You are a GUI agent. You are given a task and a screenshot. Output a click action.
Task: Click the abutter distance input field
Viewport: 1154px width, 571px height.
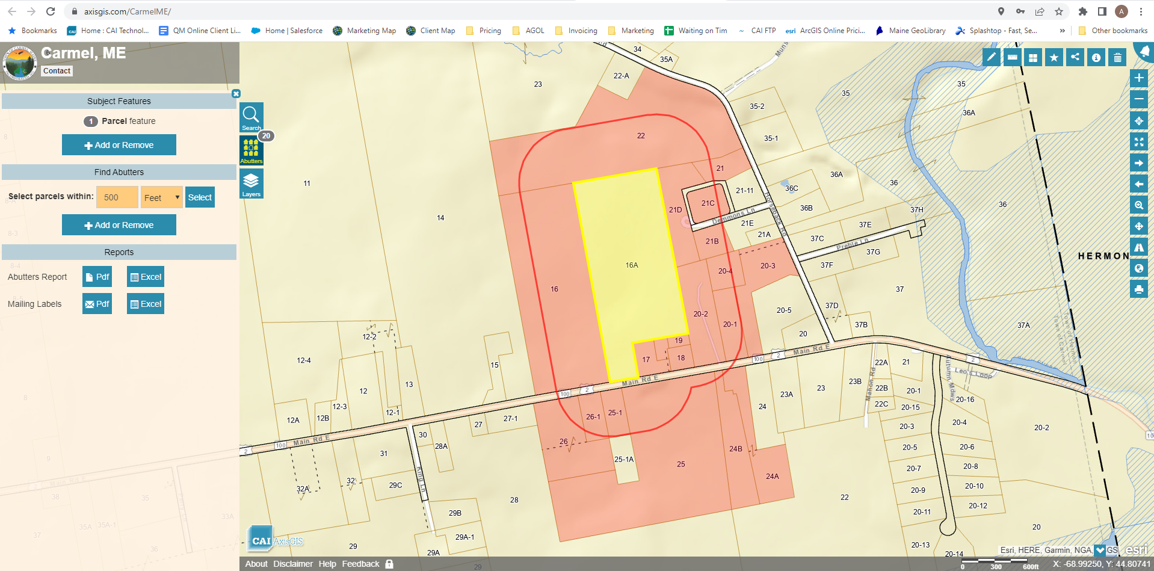[117, 197]
